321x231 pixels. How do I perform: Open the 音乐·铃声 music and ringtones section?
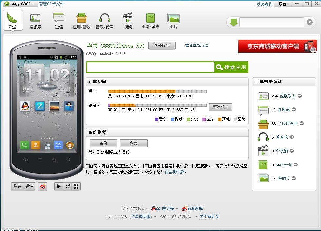coord(104,20)
